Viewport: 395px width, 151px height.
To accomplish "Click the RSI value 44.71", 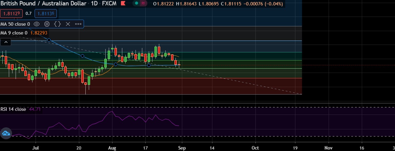I will 35,109.
